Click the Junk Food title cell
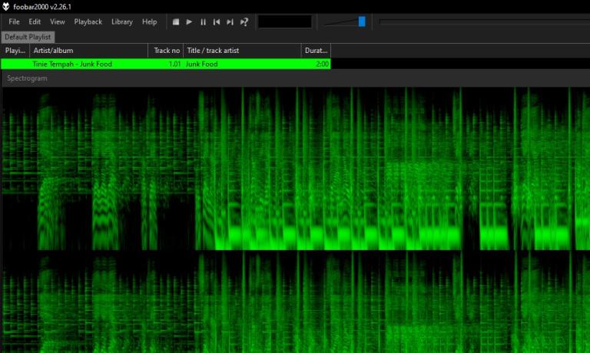Viewport: 590px width, 353px height. tap(202, 64)
